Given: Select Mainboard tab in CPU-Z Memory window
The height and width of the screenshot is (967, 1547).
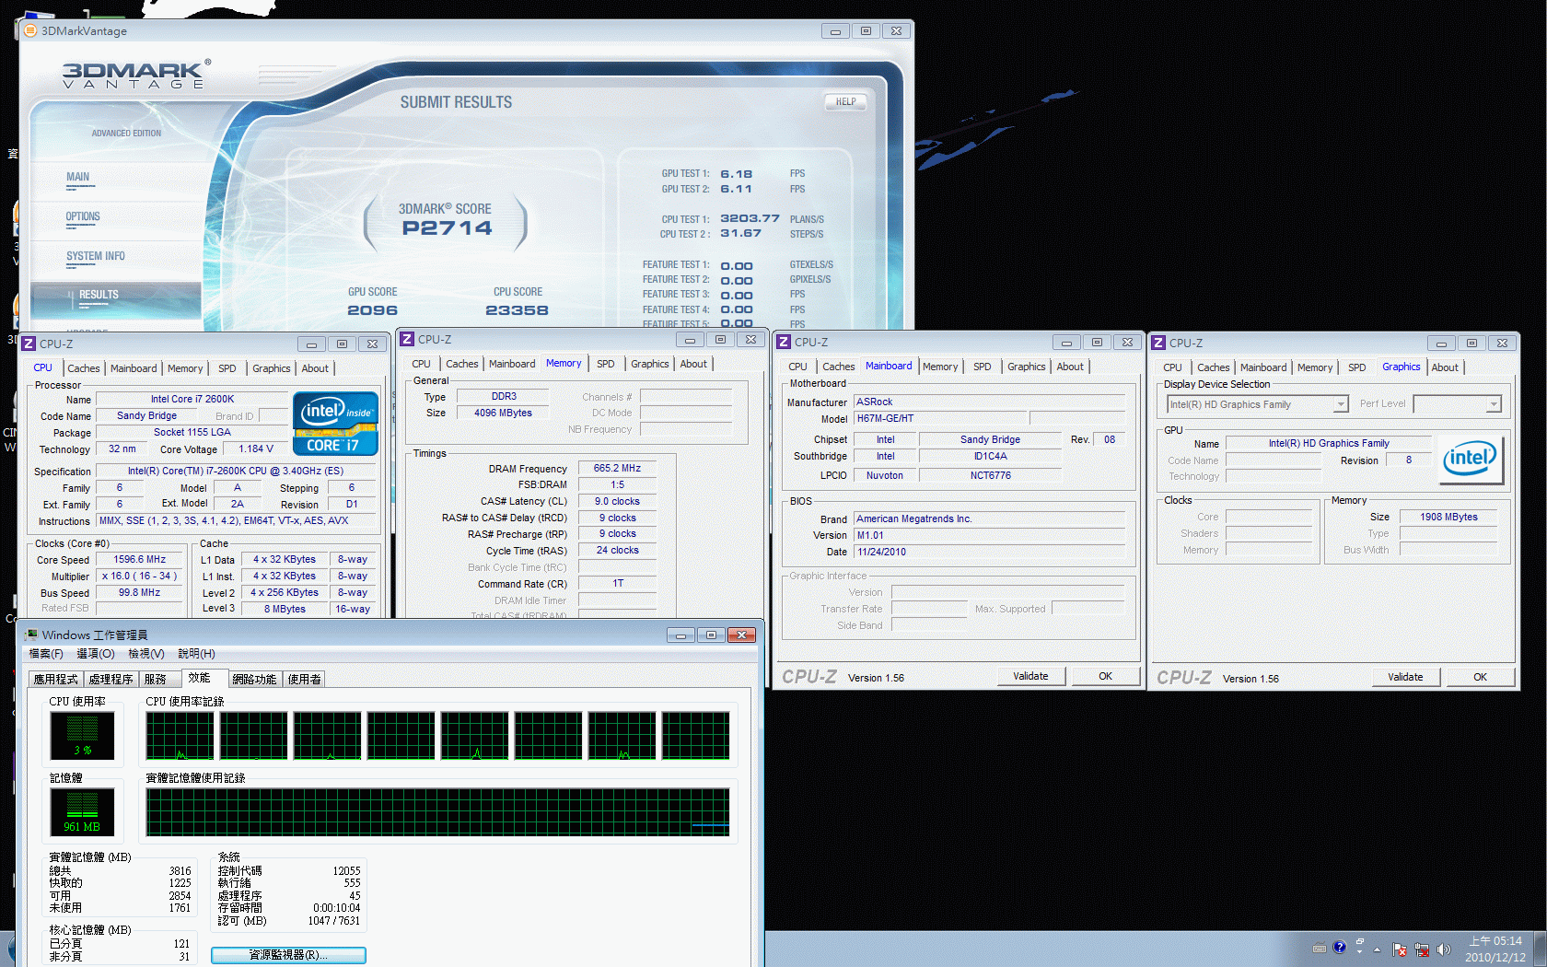Looking at the screenshot, I should [x=512, y=364].
